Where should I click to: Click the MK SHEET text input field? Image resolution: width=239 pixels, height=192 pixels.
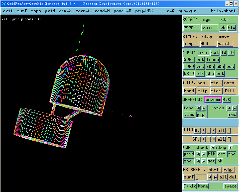pos(201,177)
